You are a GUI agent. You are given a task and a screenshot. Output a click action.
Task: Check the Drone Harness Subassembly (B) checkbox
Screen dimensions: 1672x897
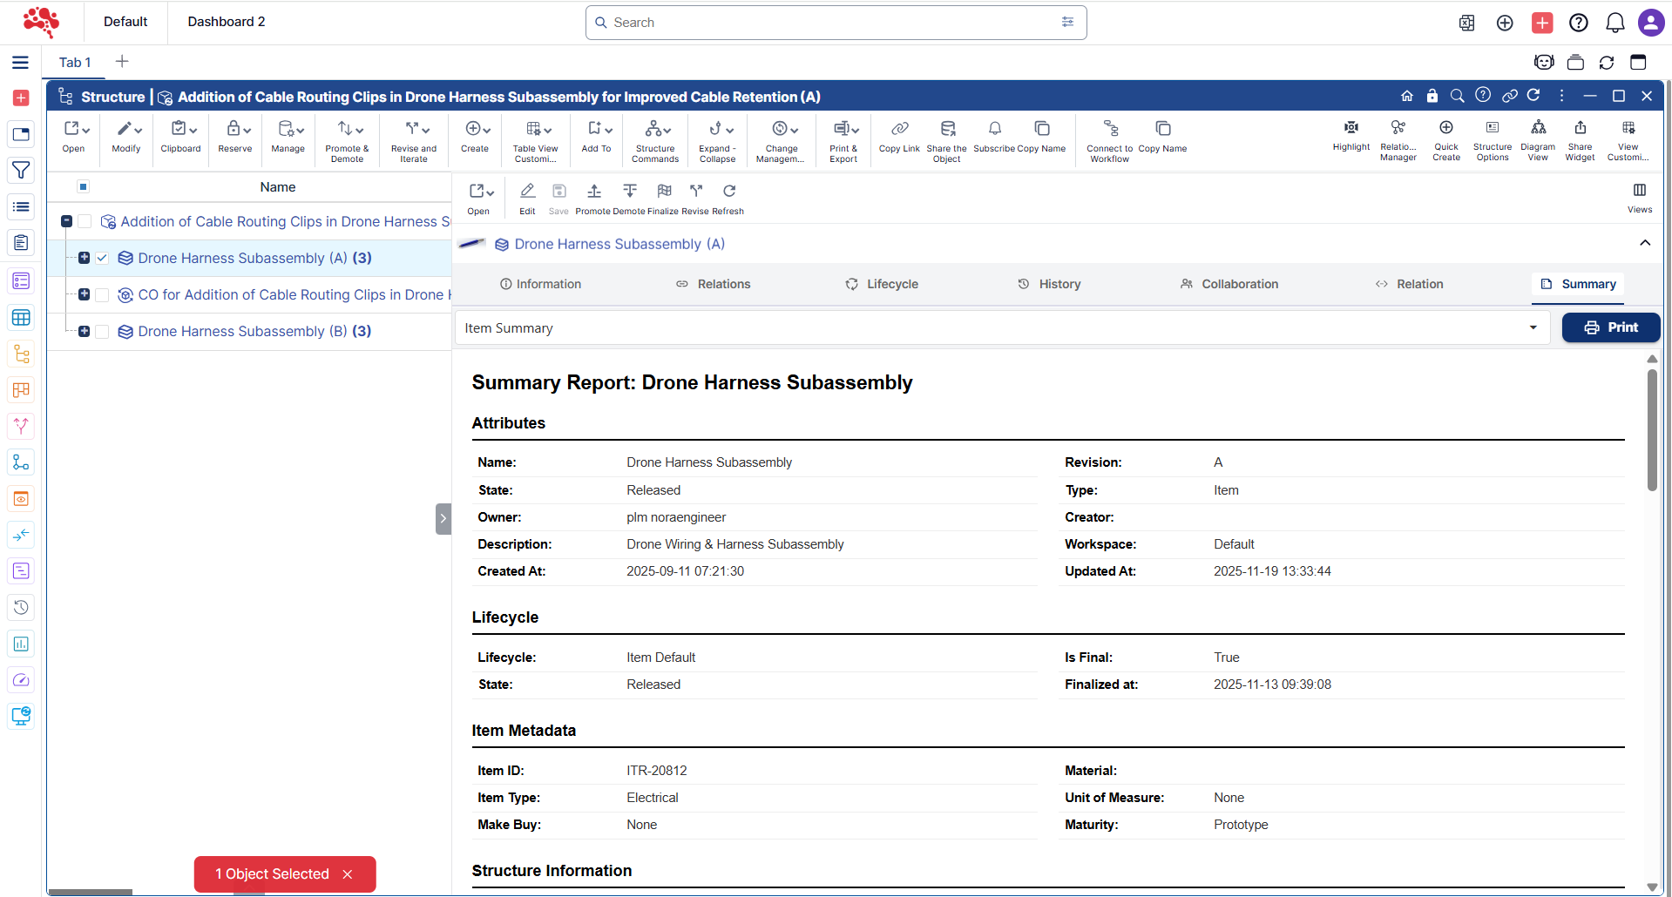(x=102, y=331)
